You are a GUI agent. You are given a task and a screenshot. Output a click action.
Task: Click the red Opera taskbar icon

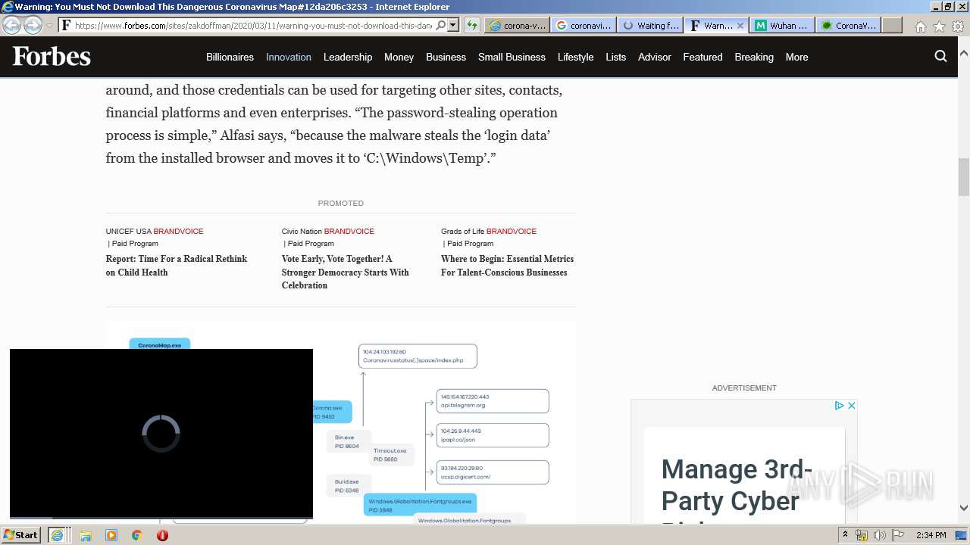click(x=162, y=535)
